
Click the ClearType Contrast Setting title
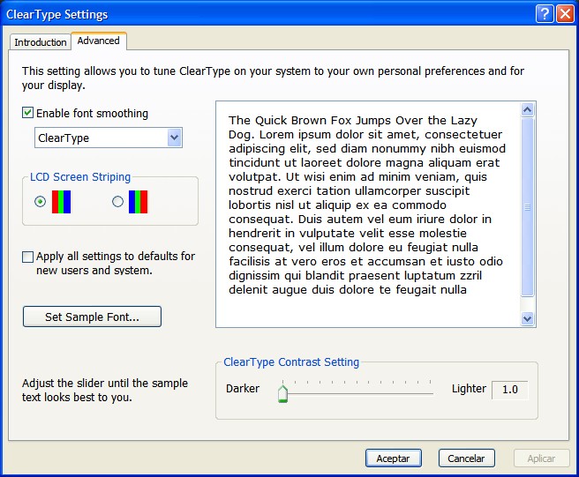click(x=291, y=362)
